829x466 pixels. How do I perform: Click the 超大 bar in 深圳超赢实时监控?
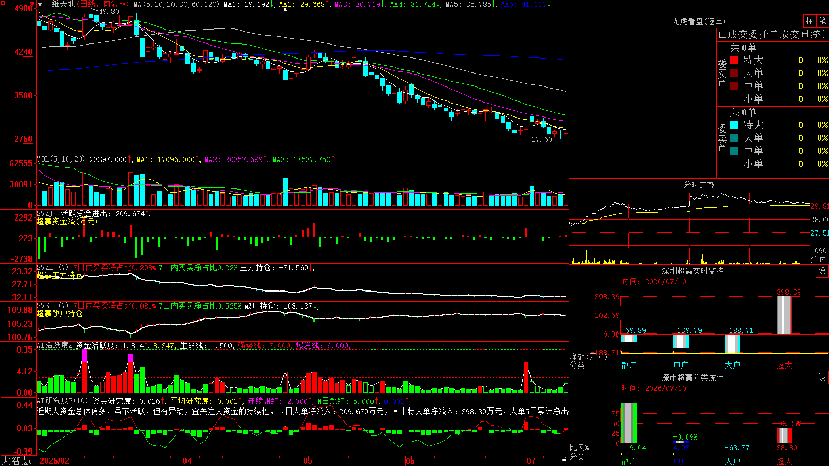[784, 315]
